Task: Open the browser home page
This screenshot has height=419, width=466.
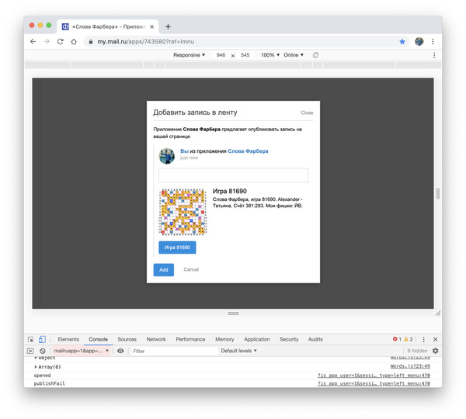Action: coord(74,42)
